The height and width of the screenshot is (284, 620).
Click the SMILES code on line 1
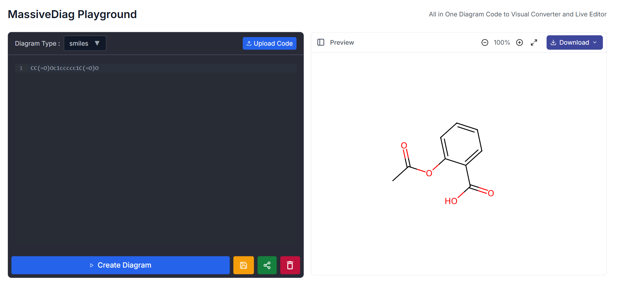64,68
